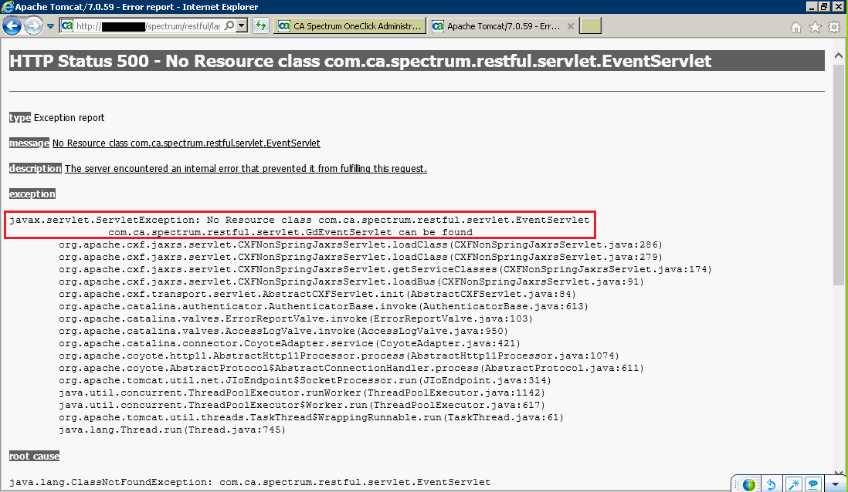Click the AccessLogValve.invoke stack trace line
Screen dimensions: 848x492
(283, 331)
